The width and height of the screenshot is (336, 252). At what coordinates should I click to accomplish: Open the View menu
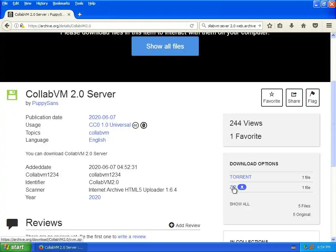28,3
